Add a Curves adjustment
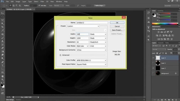The height and width of the screenshot is (101, 180). pos(165,32)
